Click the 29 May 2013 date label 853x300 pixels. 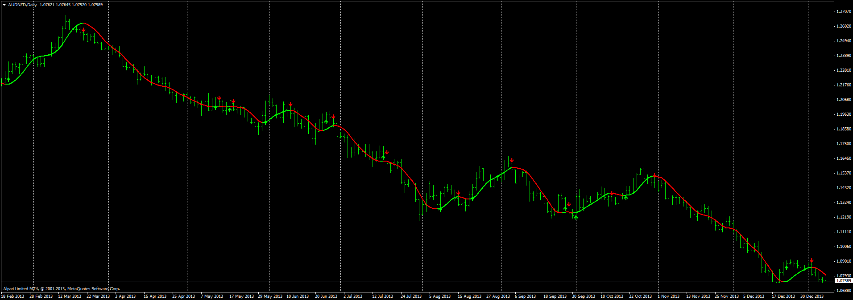click(x=270, y=296)
